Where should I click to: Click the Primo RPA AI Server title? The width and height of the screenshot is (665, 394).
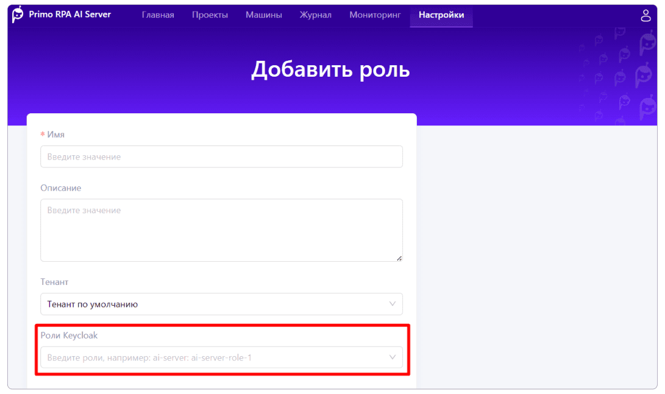click(x=69, y=15)
